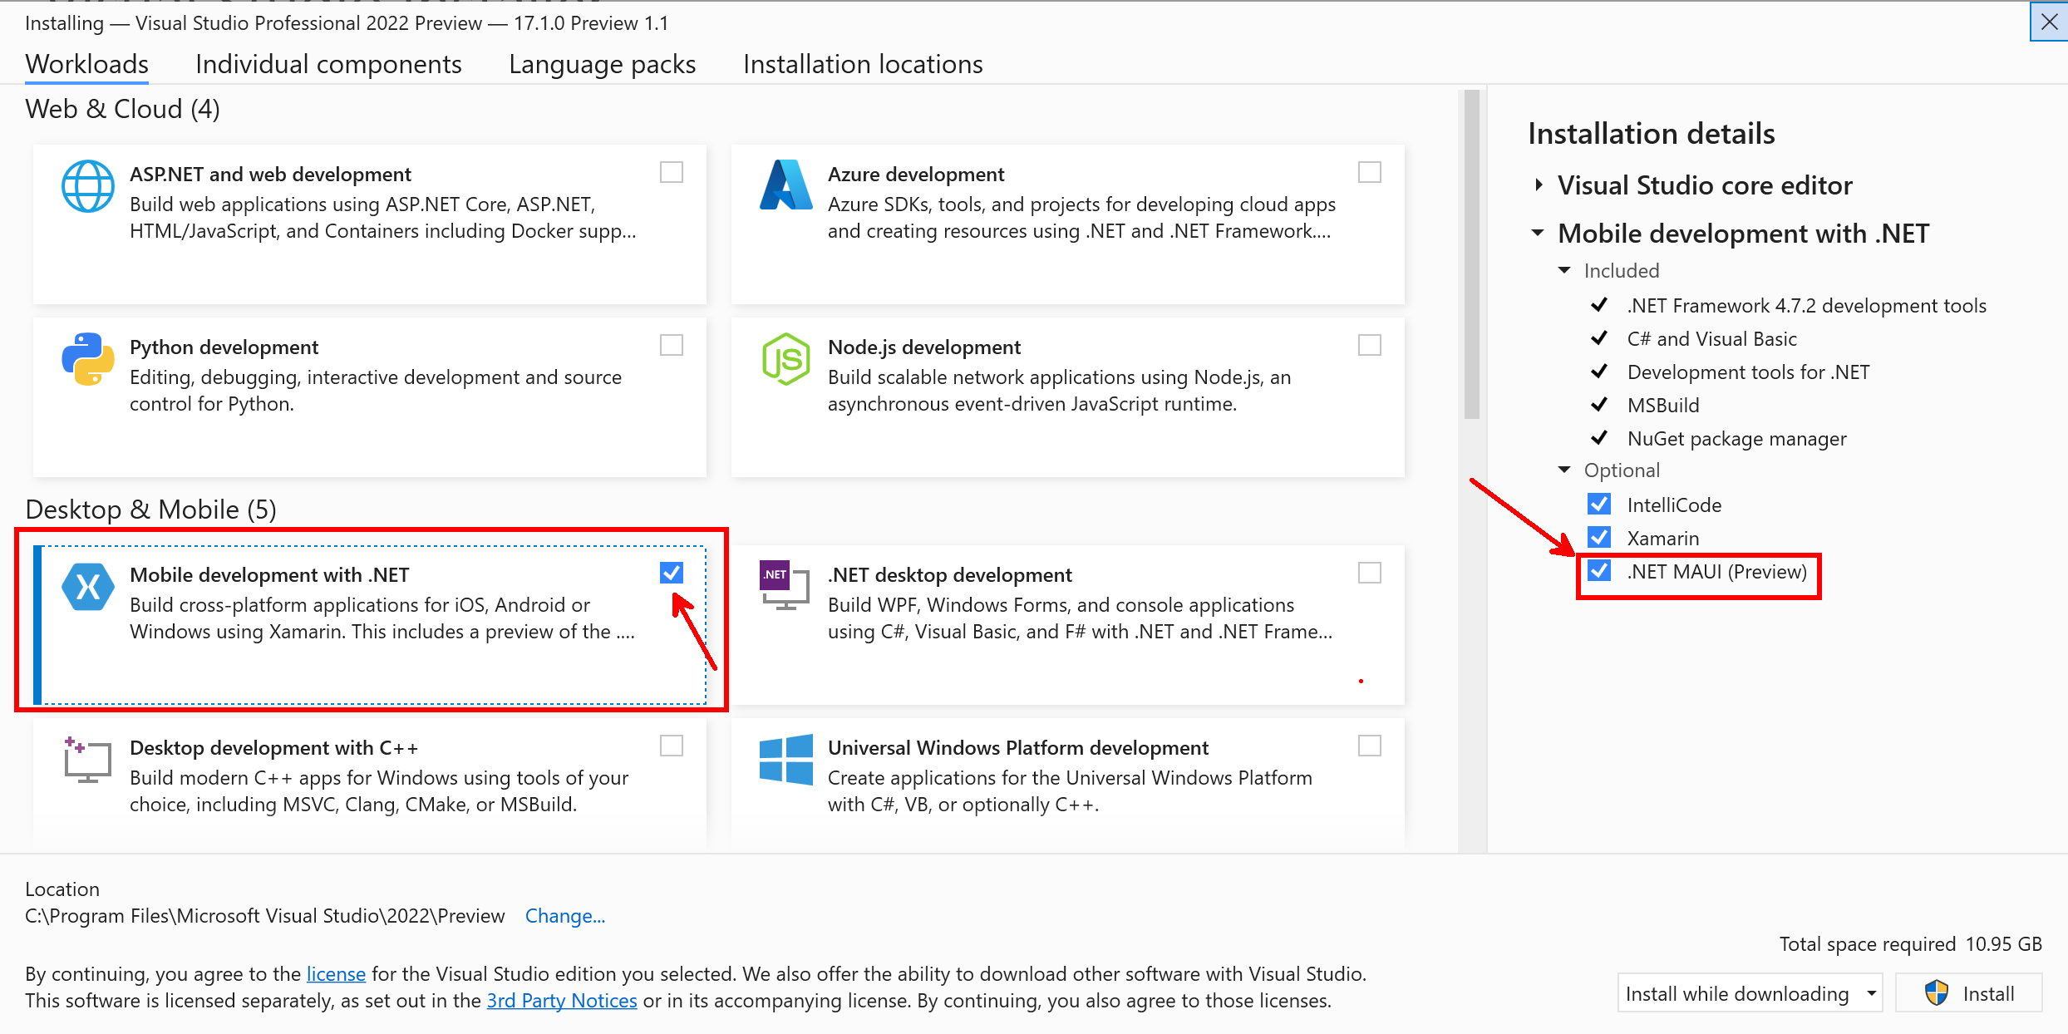Click the workloads list vertical scrollbar thumb
Image resolution: width=2068 pixels, height=1034 pixels.
[1472, 254]
